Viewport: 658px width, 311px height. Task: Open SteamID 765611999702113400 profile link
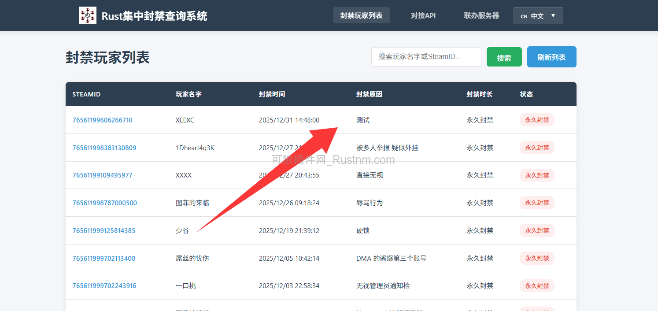tap(104, 258)
